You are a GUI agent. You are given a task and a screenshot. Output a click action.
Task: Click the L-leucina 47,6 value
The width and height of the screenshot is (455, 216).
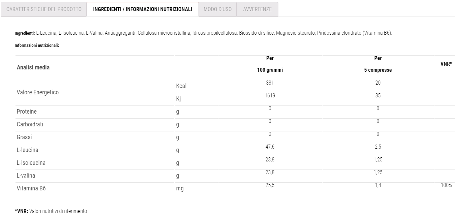270,147
